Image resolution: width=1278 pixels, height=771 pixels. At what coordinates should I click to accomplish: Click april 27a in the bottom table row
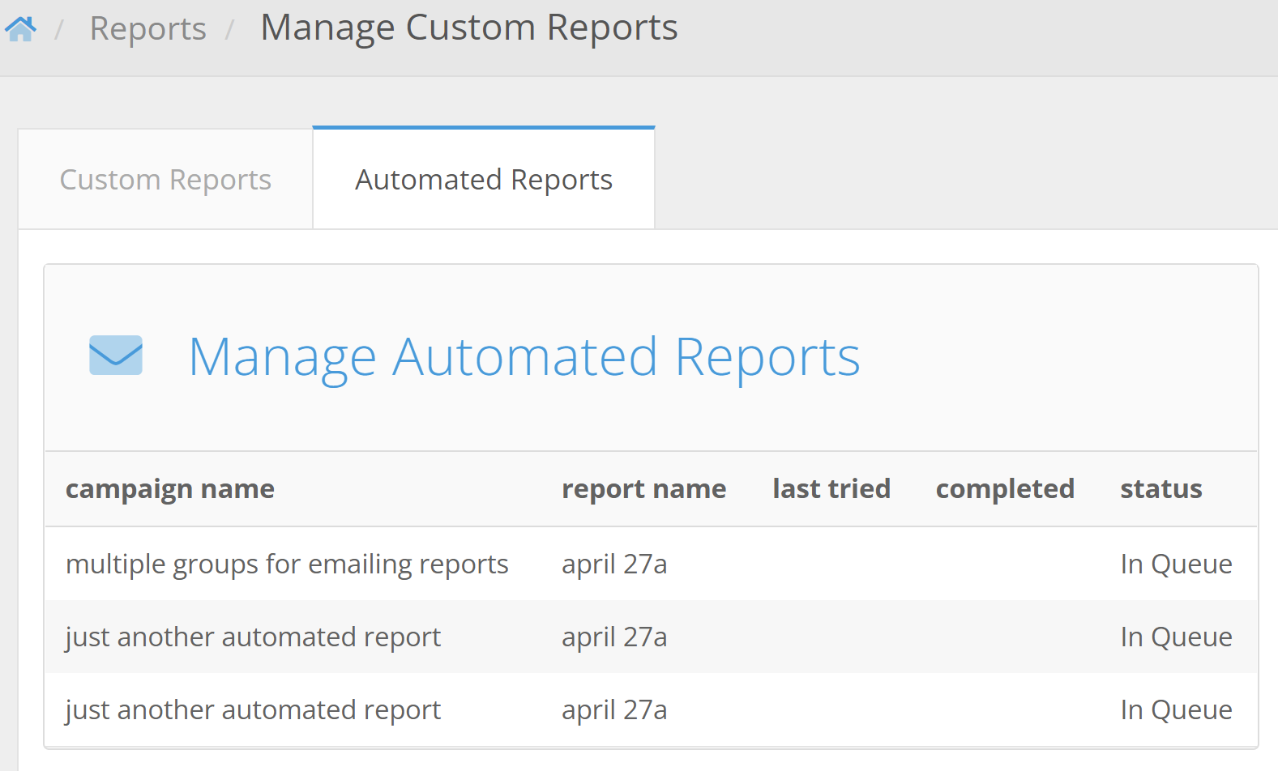614,710
